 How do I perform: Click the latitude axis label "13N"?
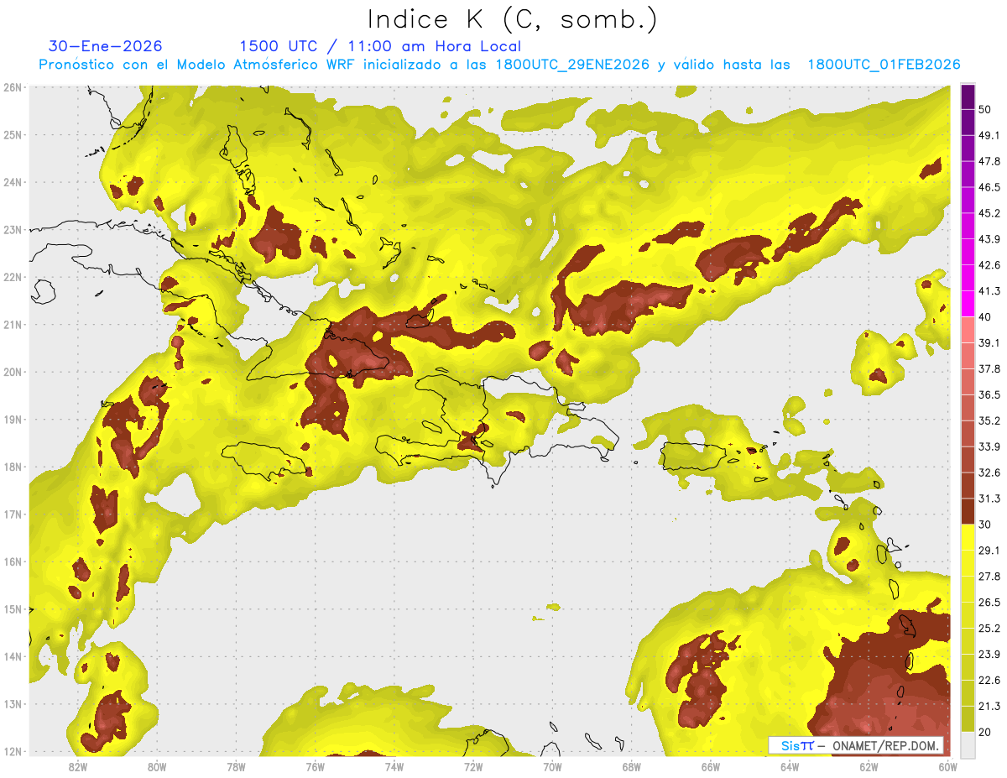pyautogui.click(x=13, y=703)
